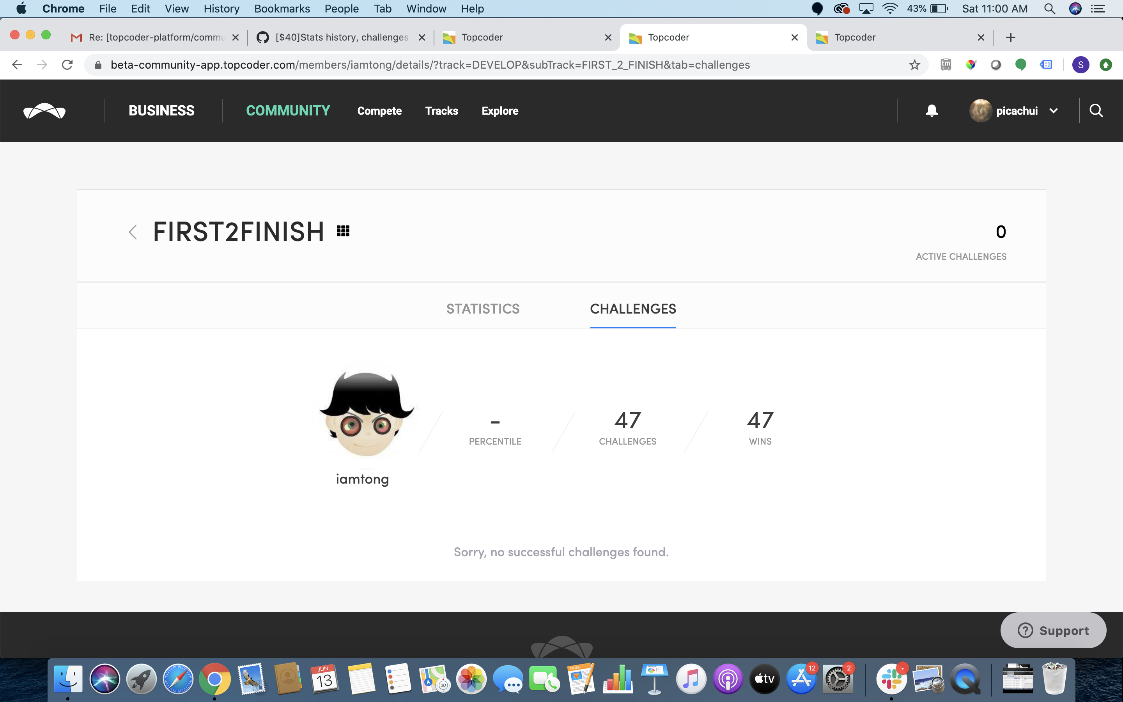Click the BUSINESS link in the header

tap(161, 111)
